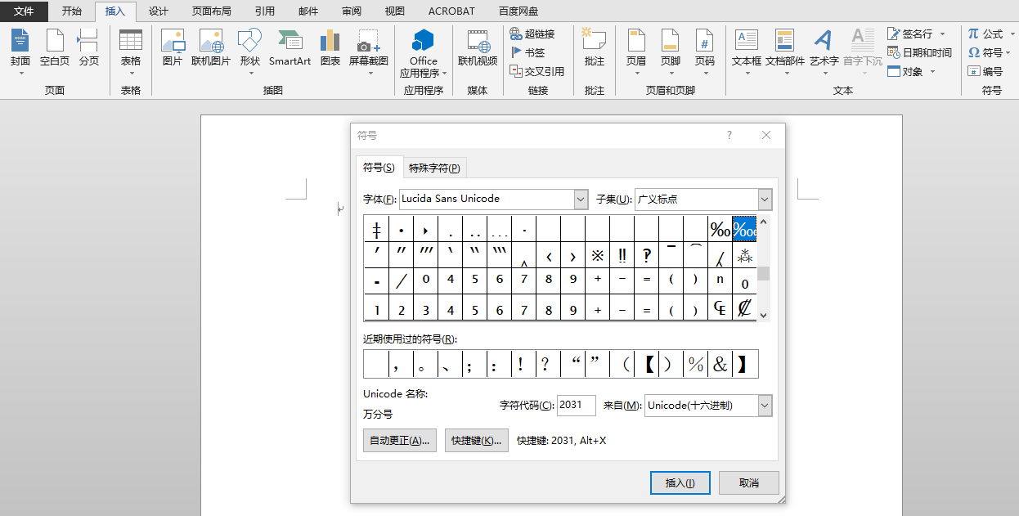Viewport: 1019px width, 516px height.
Task: Open dropdown arrow next to 签名行
Action: click(x=942, y=34)
